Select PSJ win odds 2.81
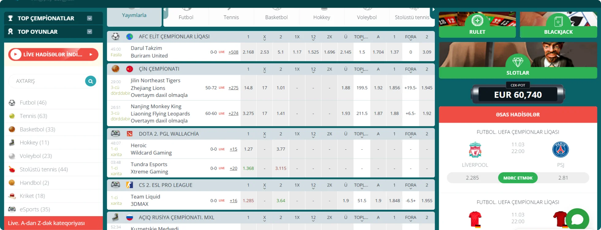Image resolution: width=601 pixels, height=230 pixels. tap(563, 178)
